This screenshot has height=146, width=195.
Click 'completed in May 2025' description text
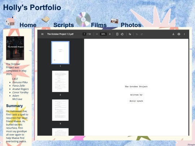(16, 72)
